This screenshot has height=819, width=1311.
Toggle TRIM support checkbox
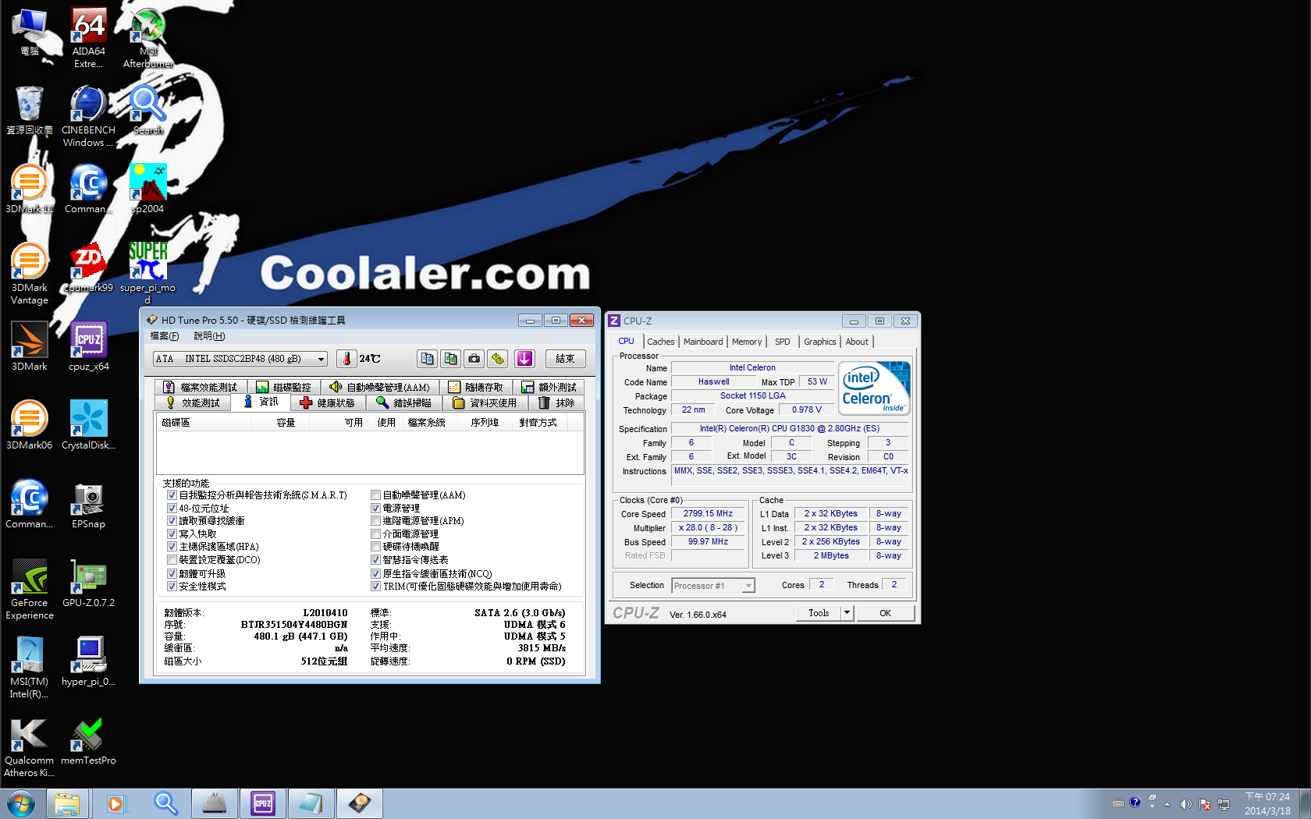[x=375, y=587]
